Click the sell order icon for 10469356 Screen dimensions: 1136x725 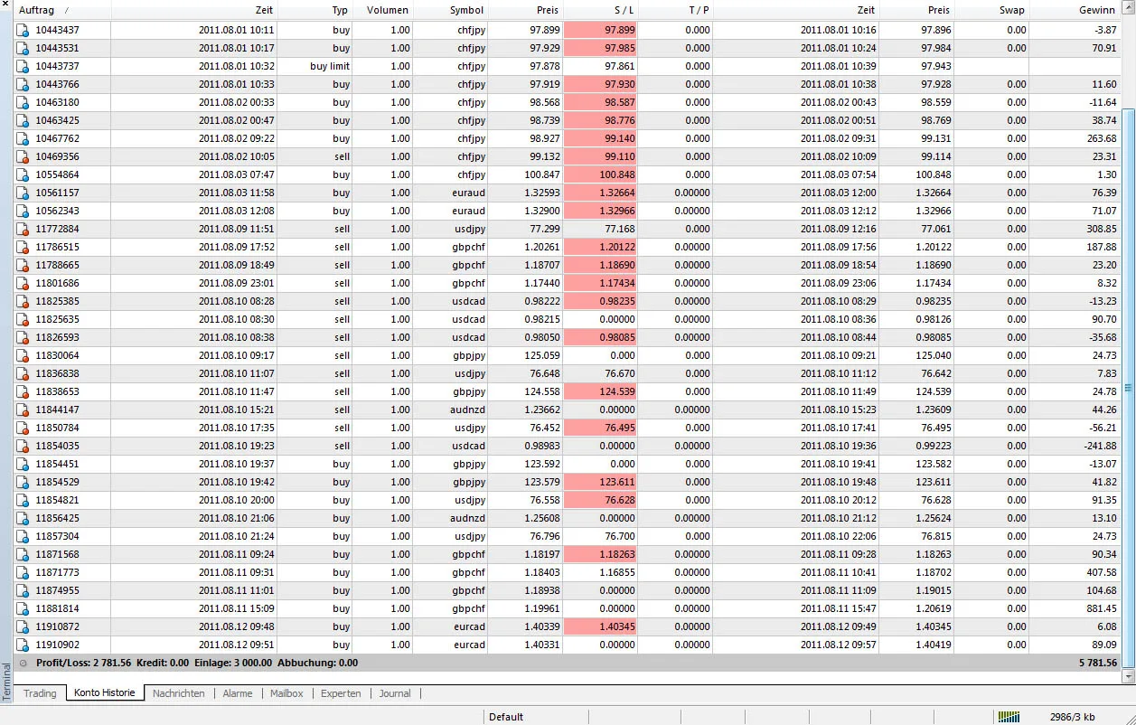[23, 156]
